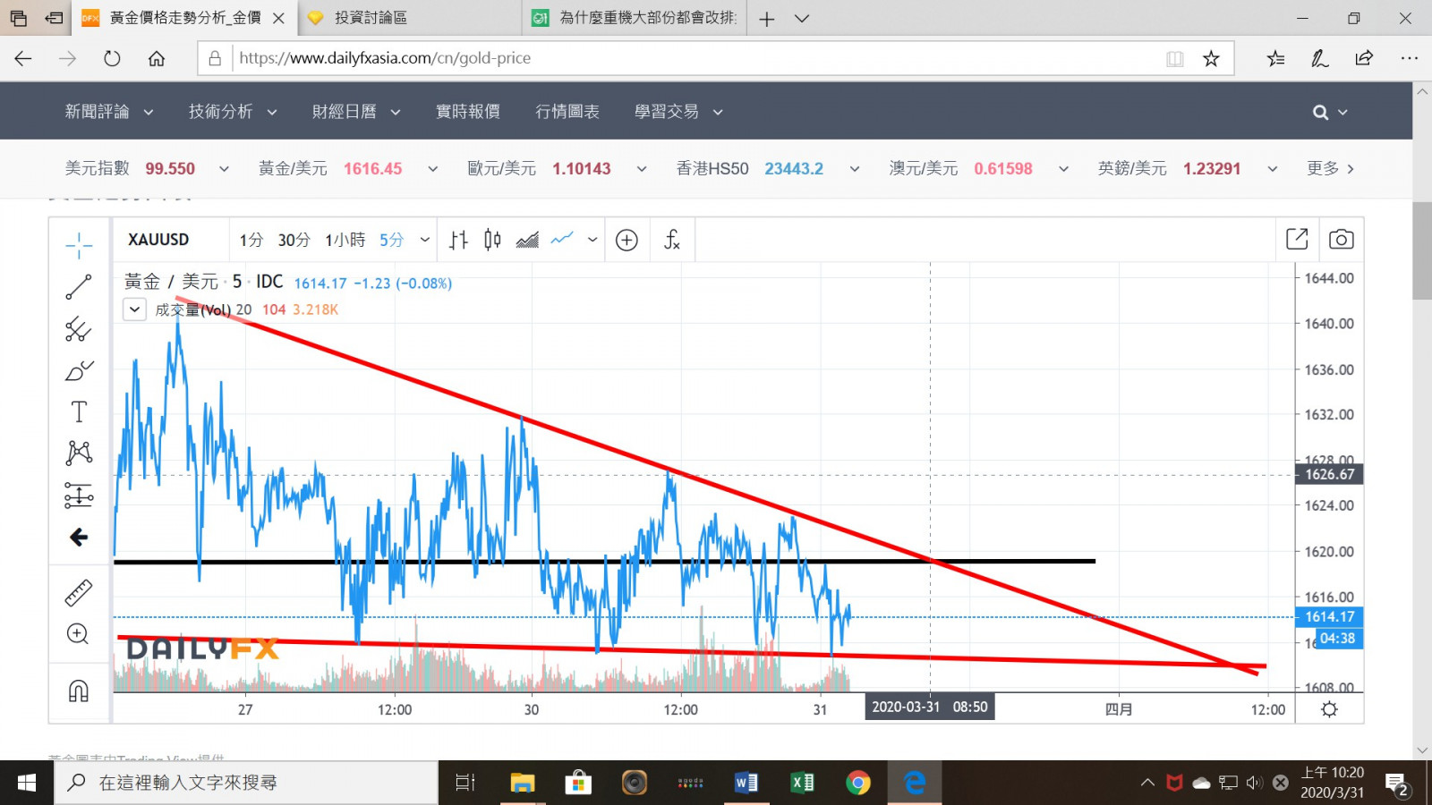
Task: Open Word from the taskbar
Action: point(746,784)
